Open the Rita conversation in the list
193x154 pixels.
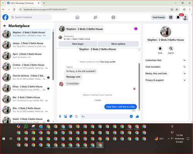click(x=26, y=110)
